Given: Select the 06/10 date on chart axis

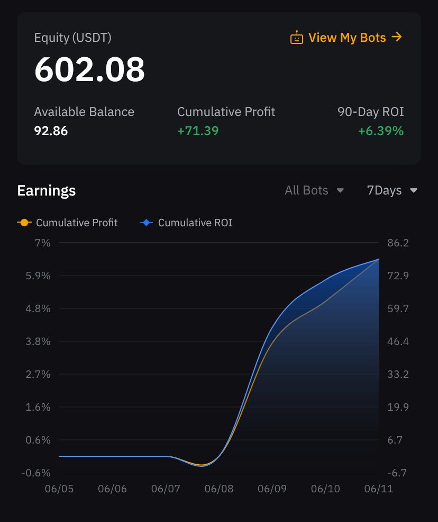Looking at the screenshot, I should pos(325,489).
